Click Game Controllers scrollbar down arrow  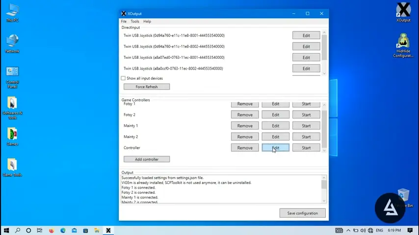click(x=324, y=151)
